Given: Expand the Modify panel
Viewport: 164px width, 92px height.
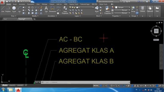Looking at the screenshot, I should tap(35, 16).
